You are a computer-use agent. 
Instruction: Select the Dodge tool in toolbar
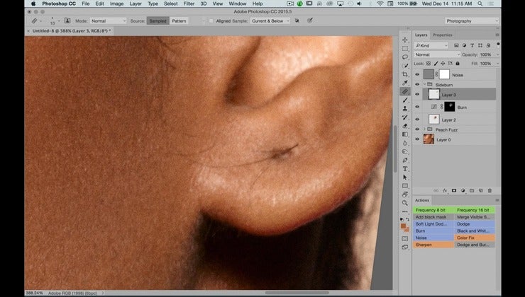coord(405,151)
